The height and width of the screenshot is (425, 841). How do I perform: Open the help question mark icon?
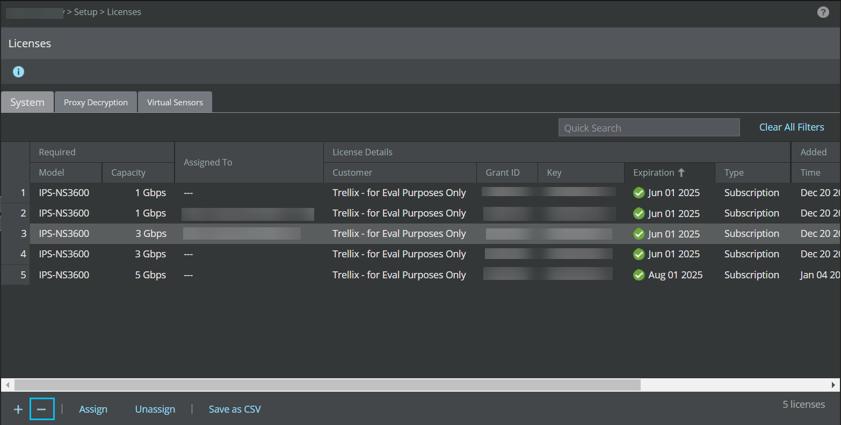(823, 12)
